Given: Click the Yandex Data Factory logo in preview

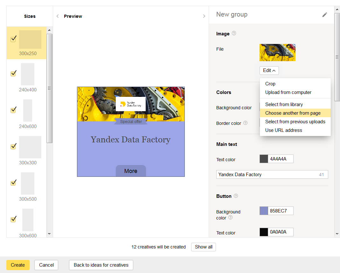Looking at the screenshot, I should point(130,104).
